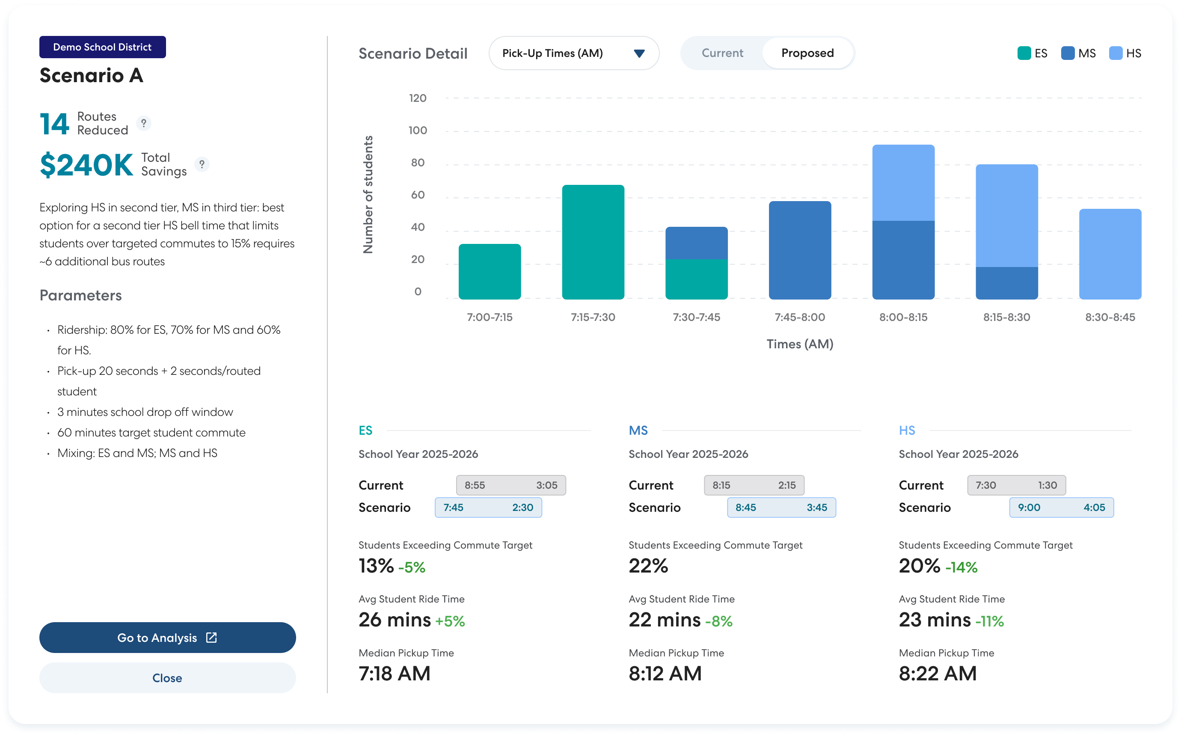Switch view to Current toggle
The width and height of the screenshot is (1181, 736).
click(722, 53)
